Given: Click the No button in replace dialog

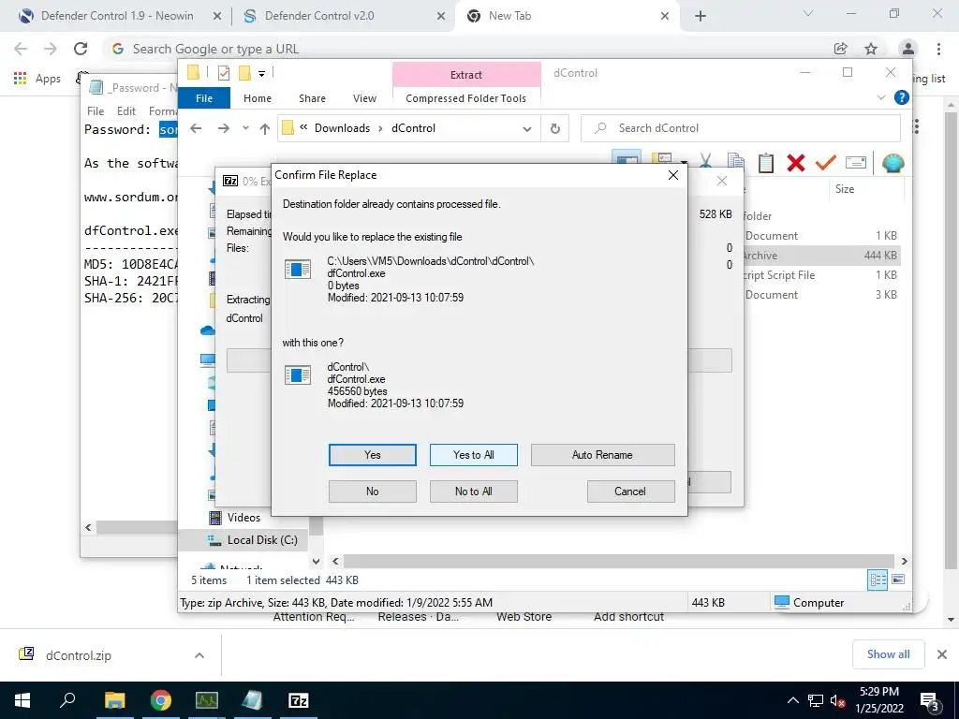Looking at the screenshot, I should 372,491.
